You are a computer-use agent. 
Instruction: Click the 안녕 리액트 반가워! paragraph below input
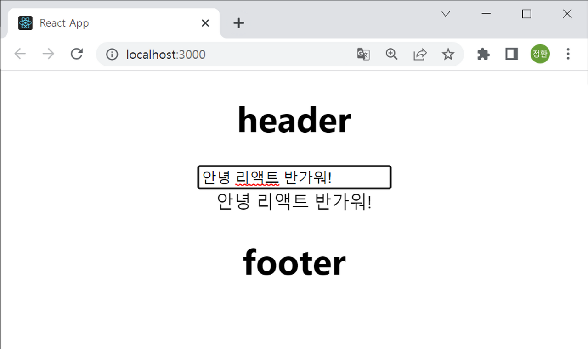[294, 201]
